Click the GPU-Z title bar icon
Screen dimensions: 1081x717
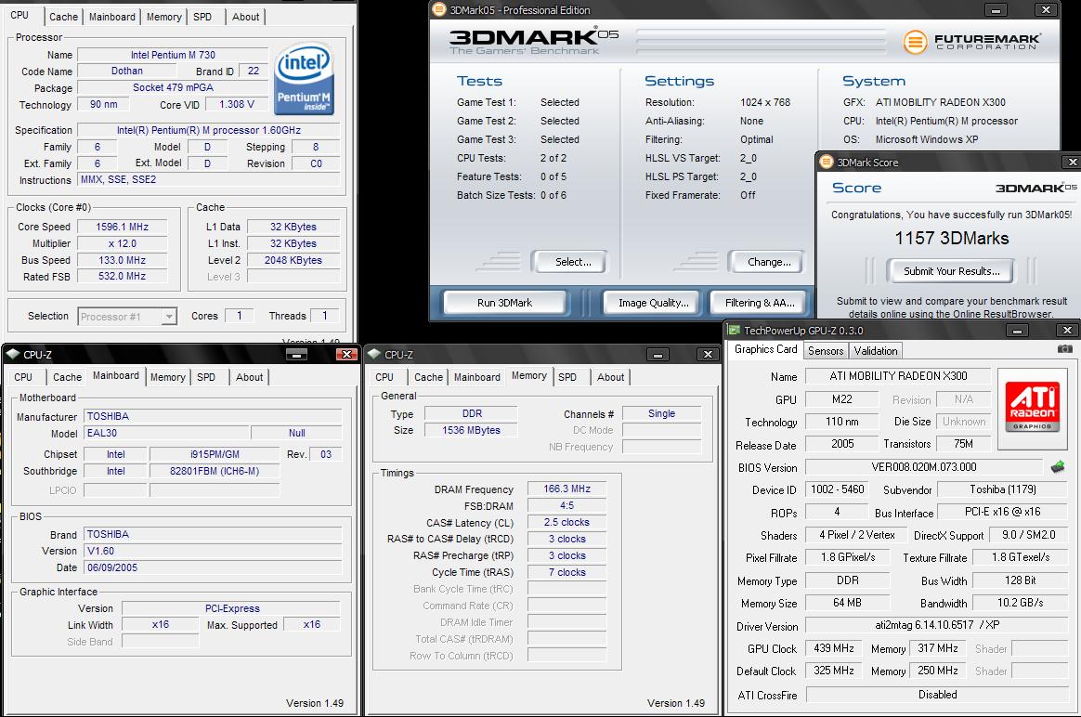point(735,331)
